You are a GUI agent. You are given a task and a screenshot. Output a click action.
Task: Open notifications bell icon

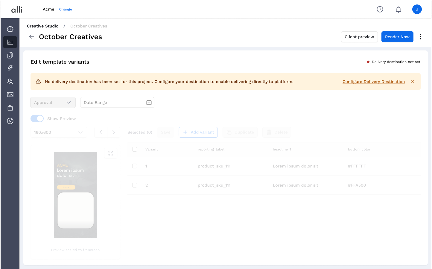(x=398, y=10)
